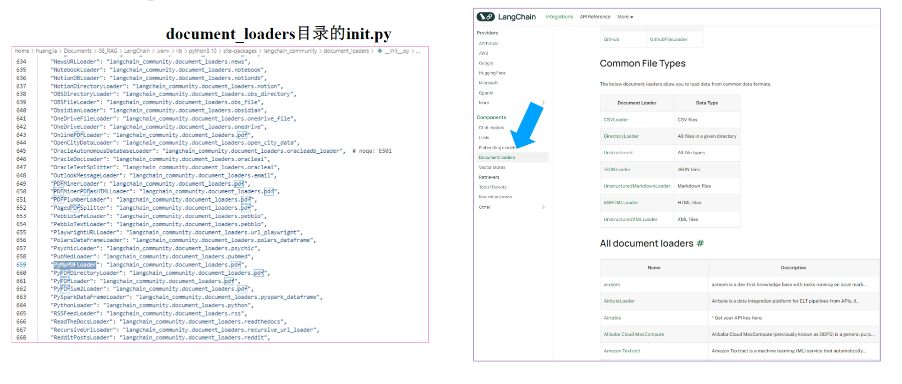The height and width of the screenshot is (384, 902).
Task: Click __init__.py in the breadcrumb
Action: point(397,51)
